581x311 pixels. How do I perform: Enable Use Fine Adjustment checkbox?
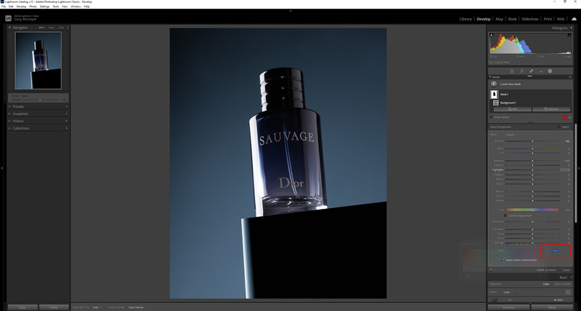click(505, 215)
